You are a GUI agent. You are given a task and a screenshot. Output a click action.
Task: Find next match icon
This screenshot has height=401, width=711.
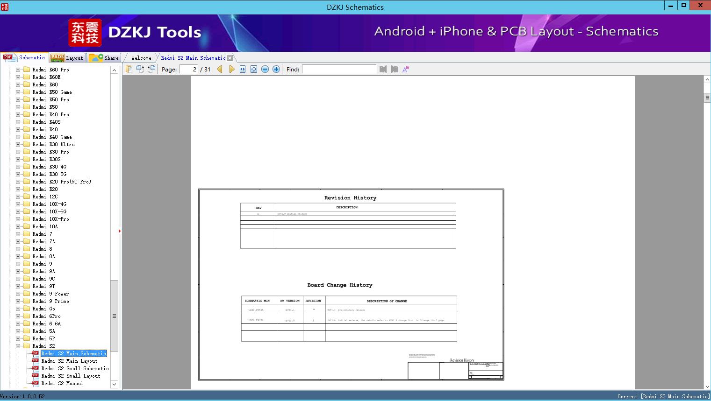(395, 69)
